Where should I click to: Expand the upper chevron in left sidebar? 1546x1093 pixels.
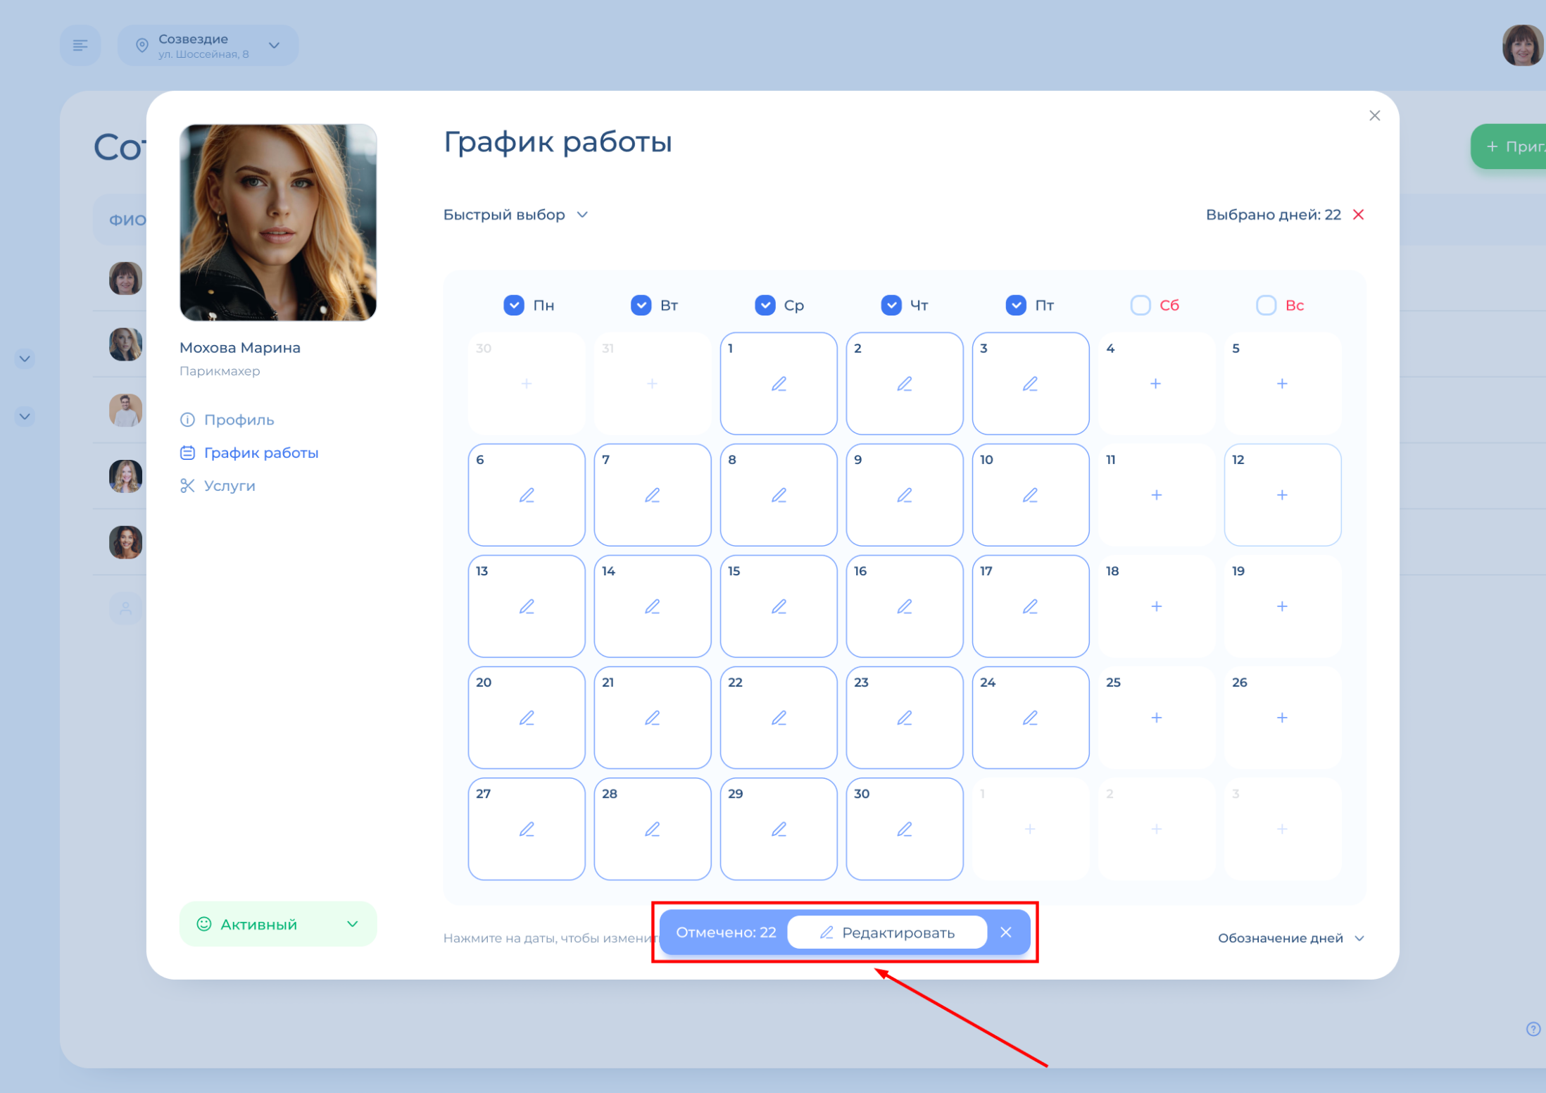pyautogui.click(x=25, y=359)
